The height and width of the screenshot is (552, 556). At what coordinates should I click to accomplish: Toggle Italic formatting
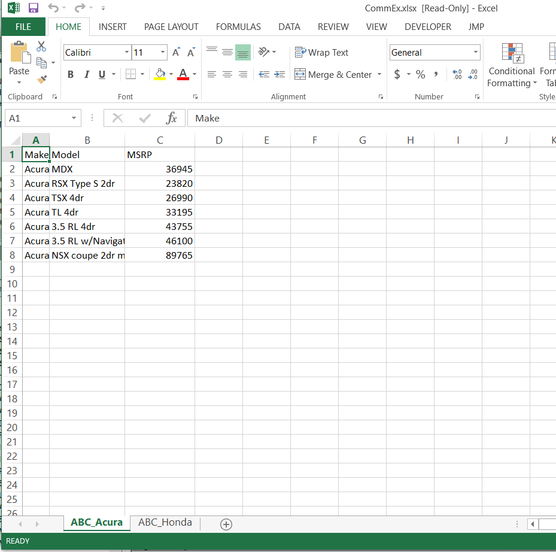(x=86, y=75)
